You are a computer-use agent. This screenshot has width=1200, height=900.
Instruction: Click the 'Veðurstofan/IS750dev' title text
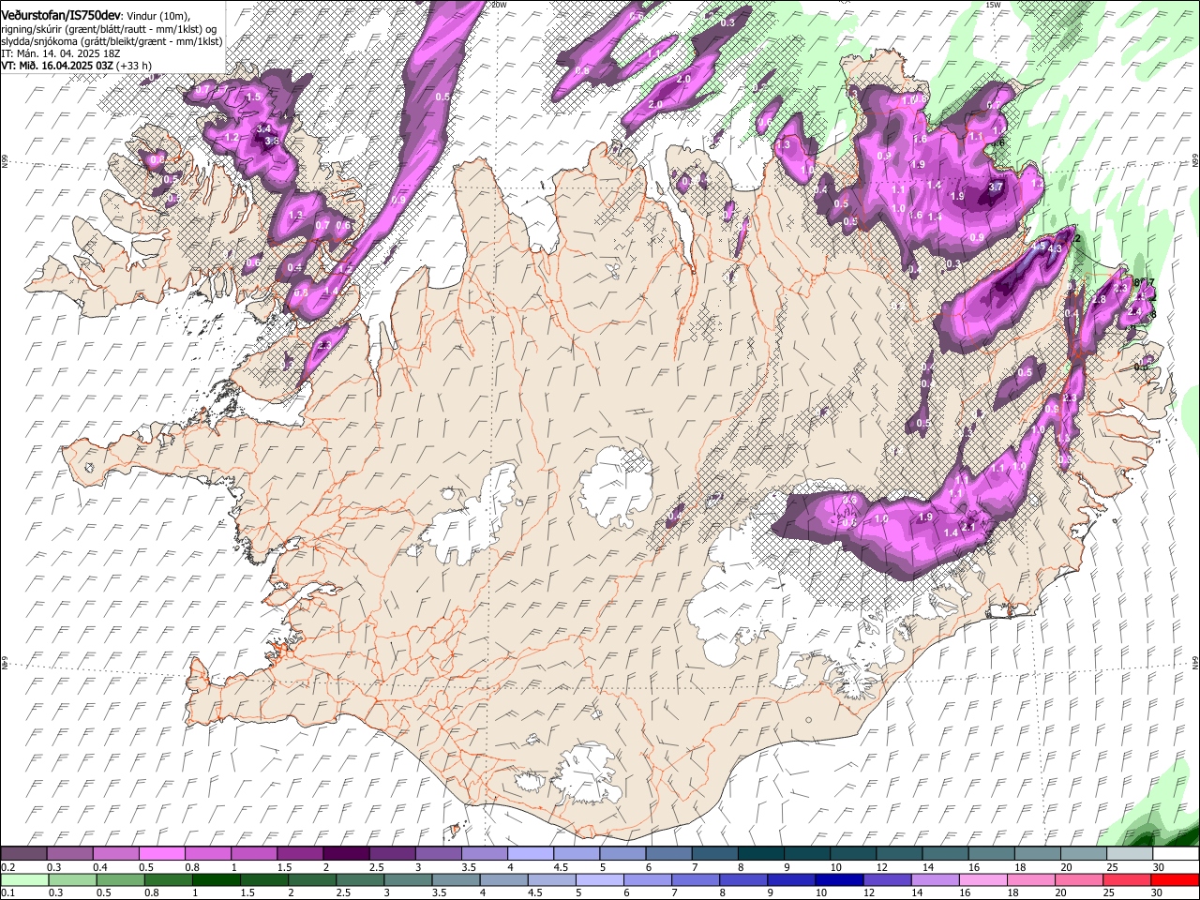(61, 15)
